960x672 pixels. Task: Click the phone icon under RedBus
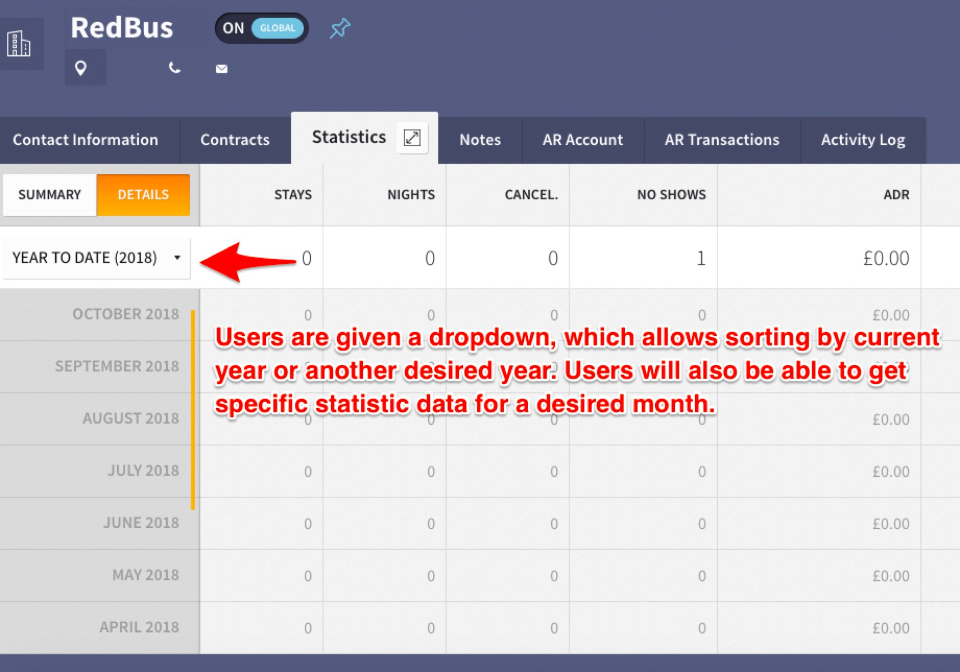[174, 68]
